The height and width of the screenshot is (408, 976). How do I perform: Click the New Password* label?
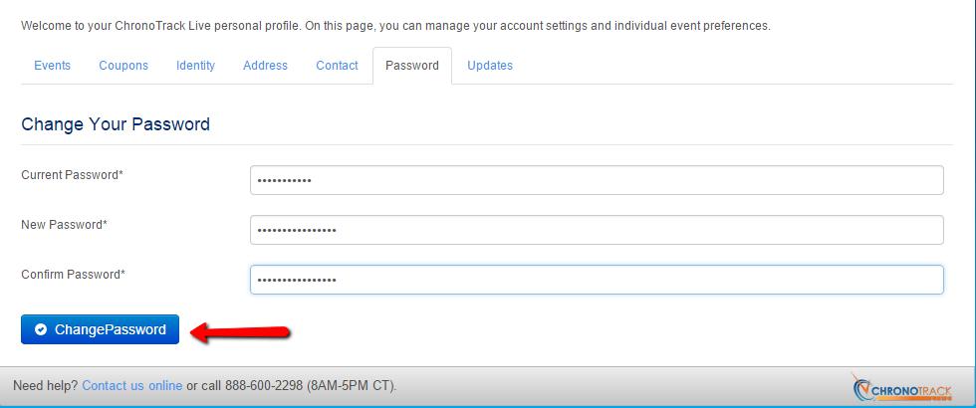click(64, 225)
